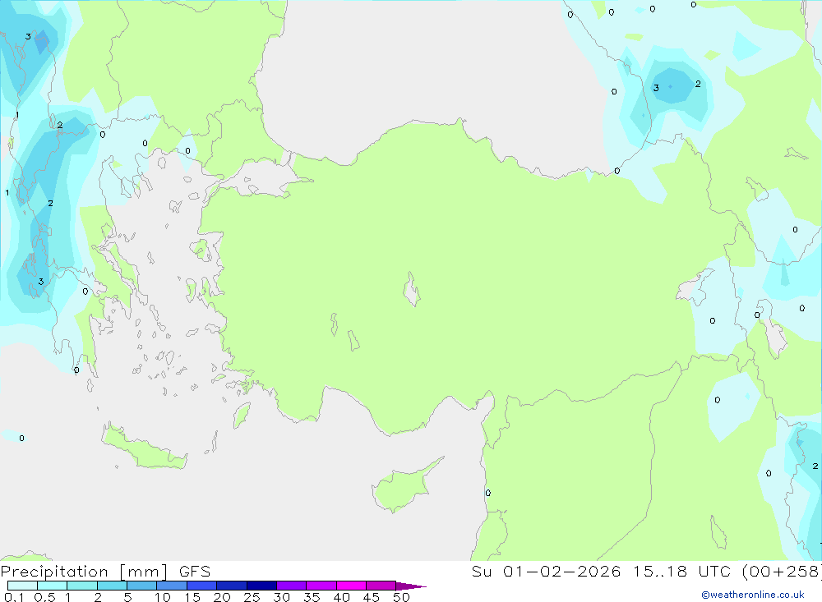
Task: Click the 0.1–0.5 mm legend color swatch
Action: coord(22,586)
